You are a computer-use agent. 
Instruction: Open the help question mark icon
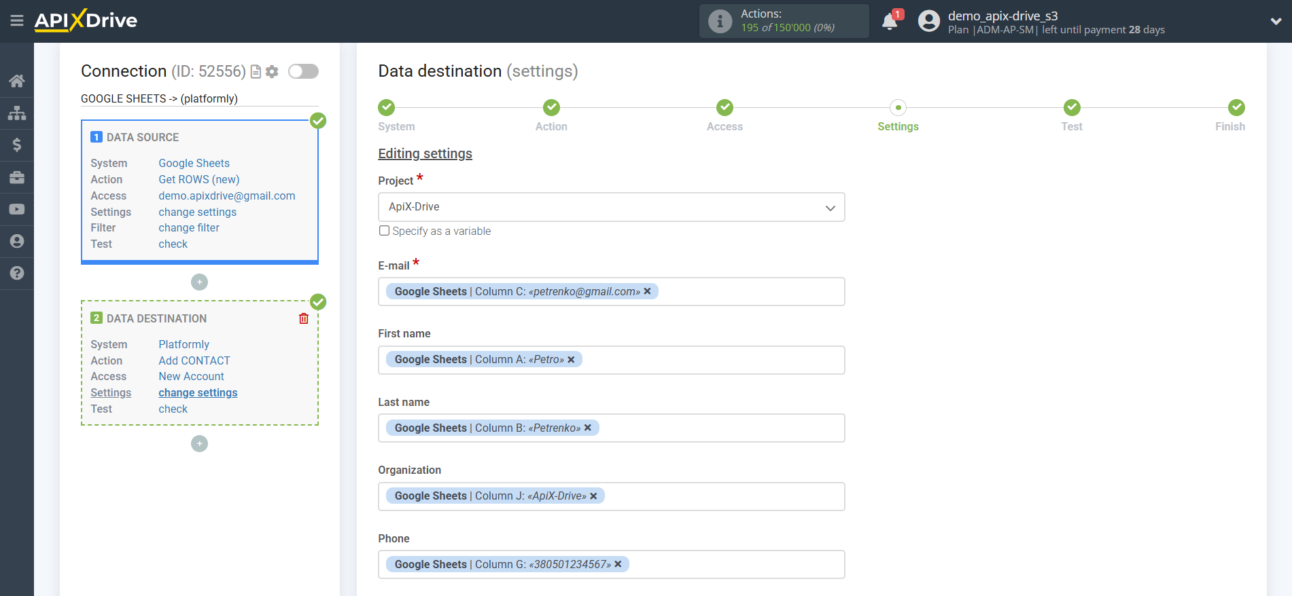pos(17,273)
